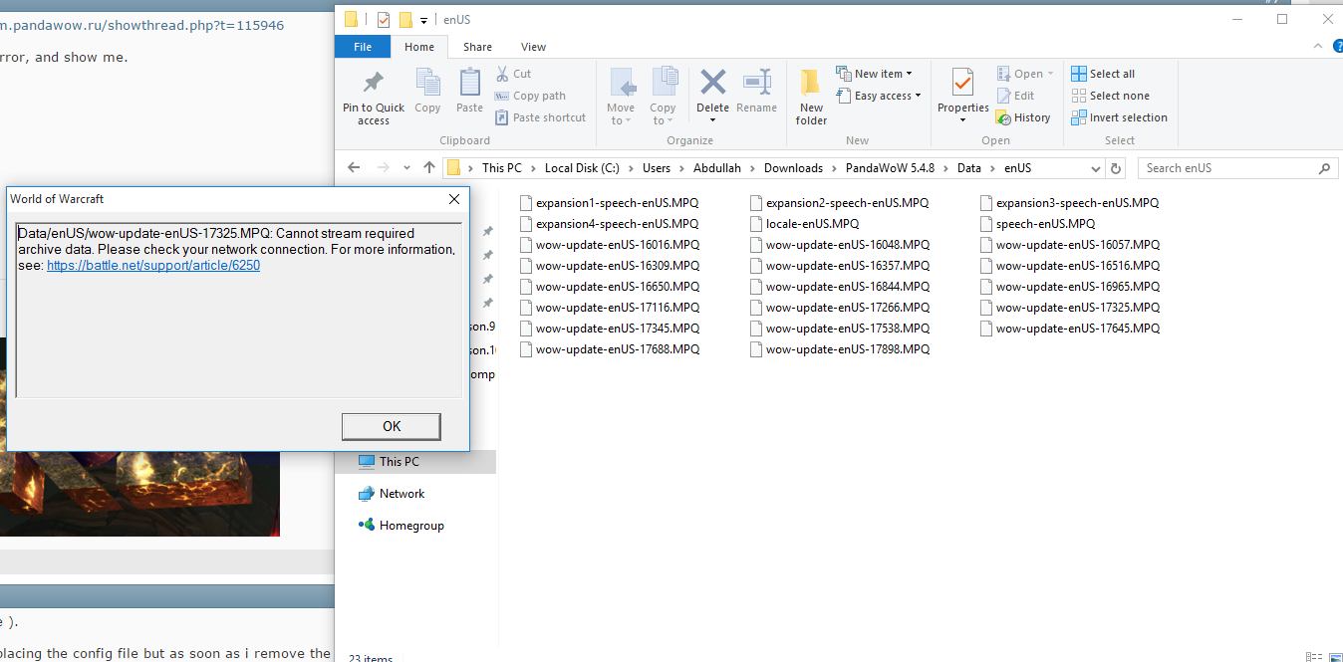Select file expansion1-speech-enUS.MPQ
The image size is (1343, 662).
tap(609, 203)
